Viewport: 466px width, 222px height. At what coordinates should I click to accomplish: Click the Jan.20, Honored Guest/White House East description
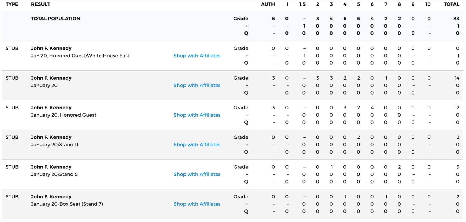click(80, 56)
